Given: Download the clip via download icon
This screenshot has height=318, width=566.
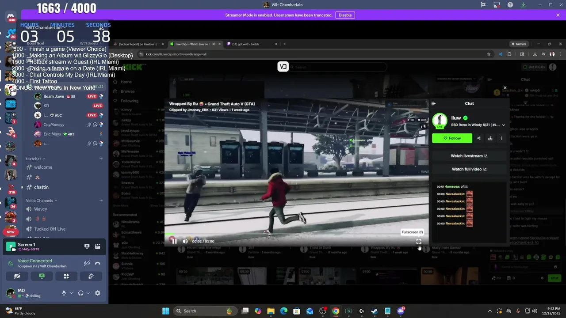Looking at the screenshot, I should point(490,138).
